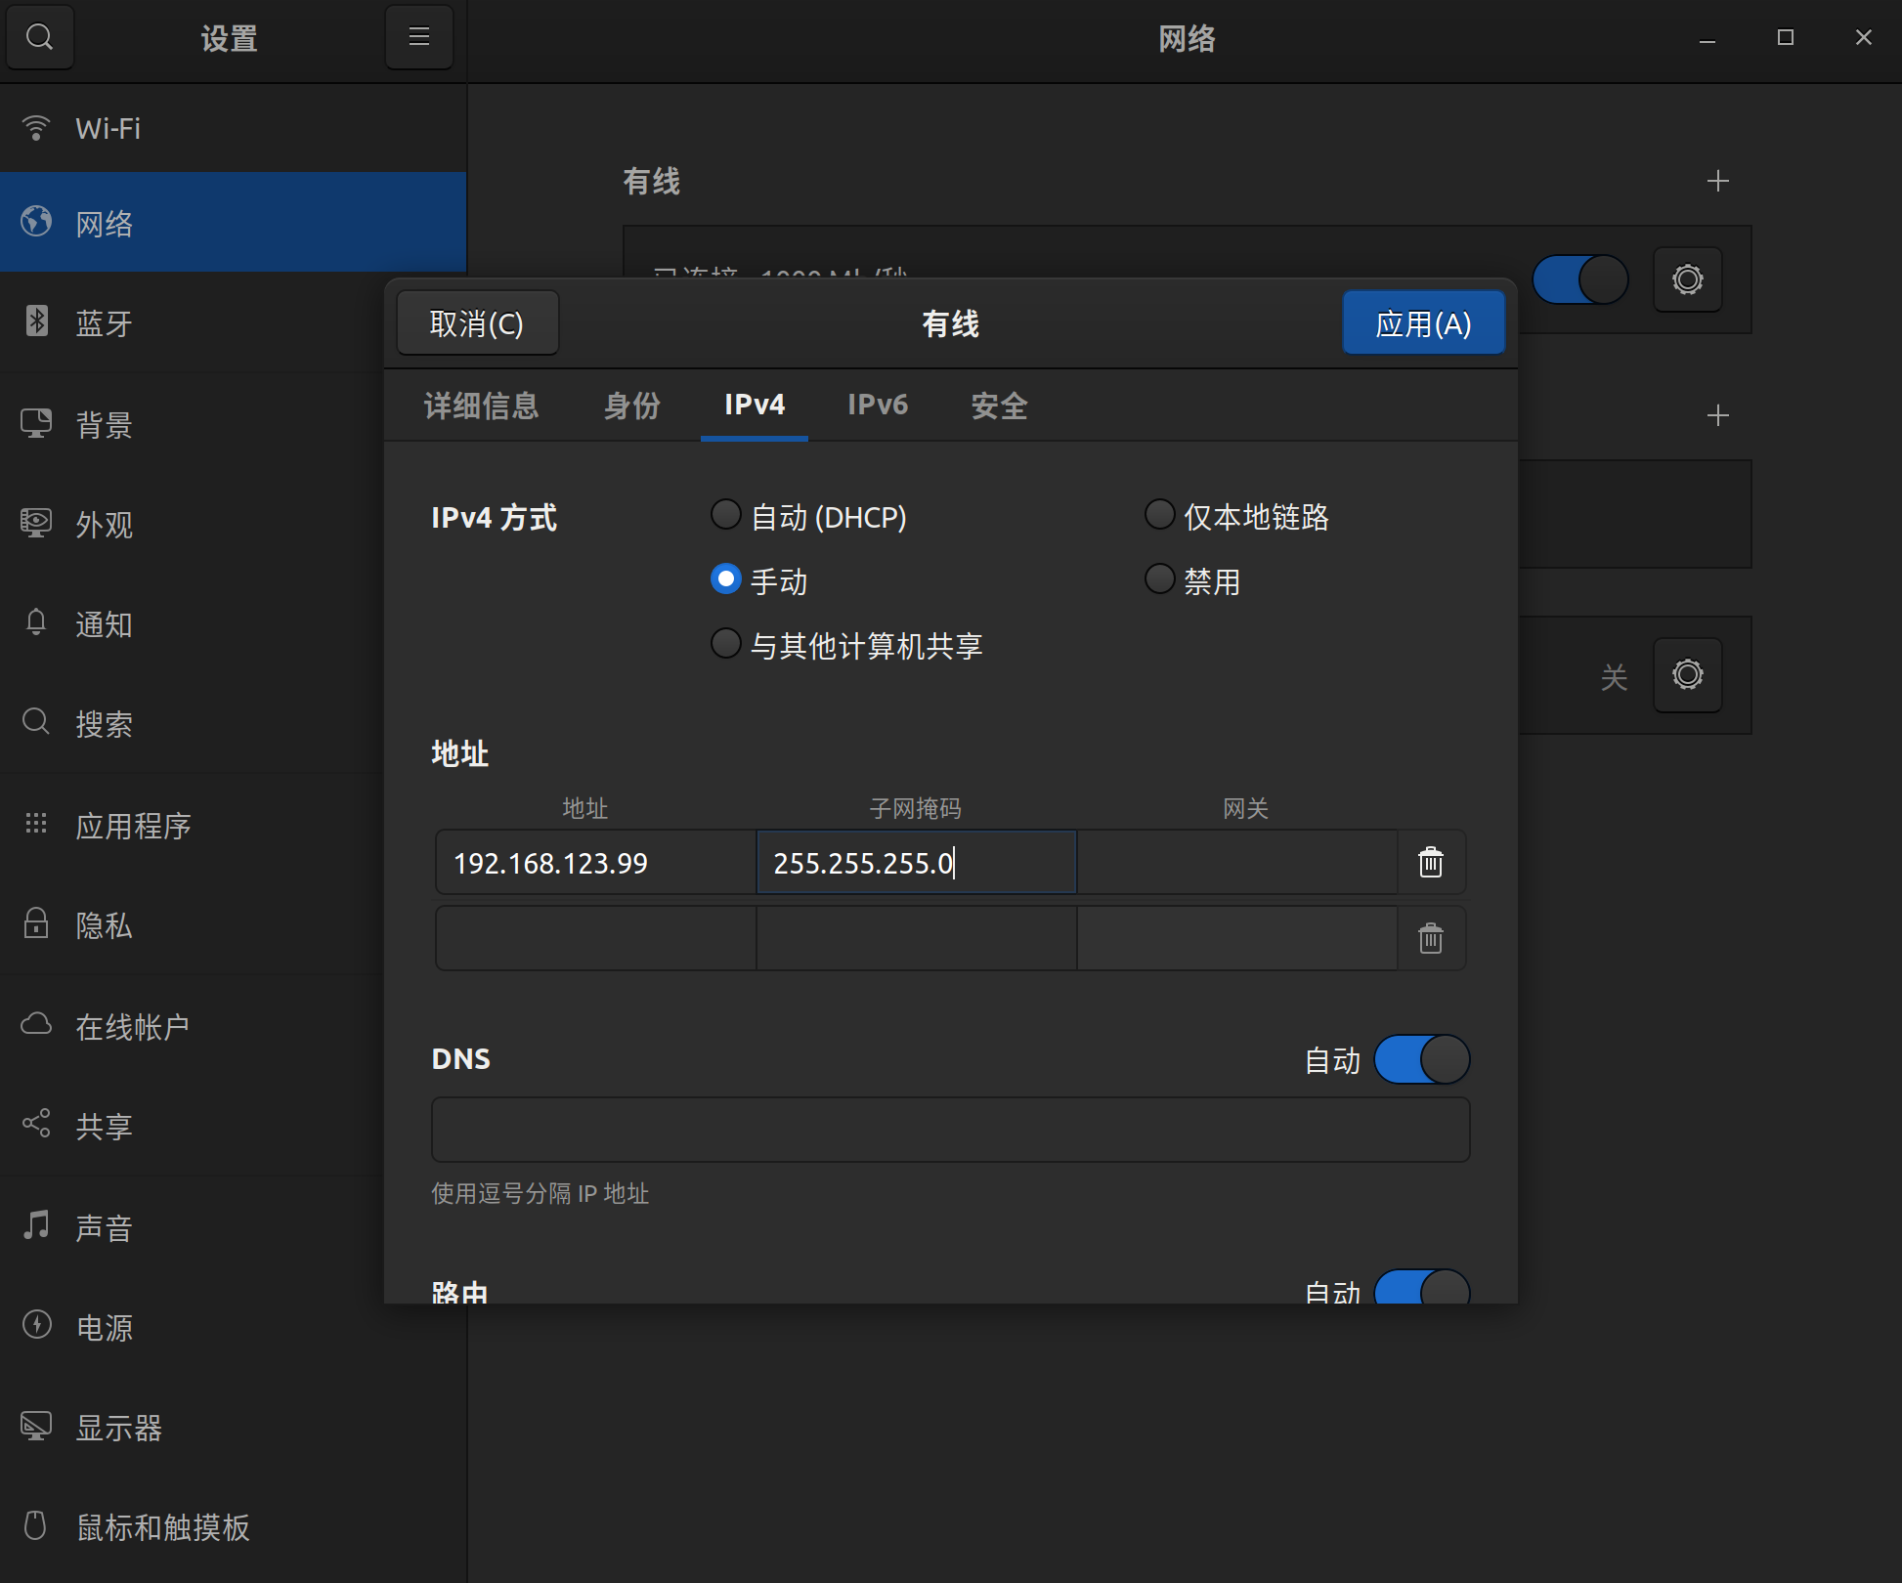Click 取消(C) cancel button

pyautogui.click(x=478, y=323)
